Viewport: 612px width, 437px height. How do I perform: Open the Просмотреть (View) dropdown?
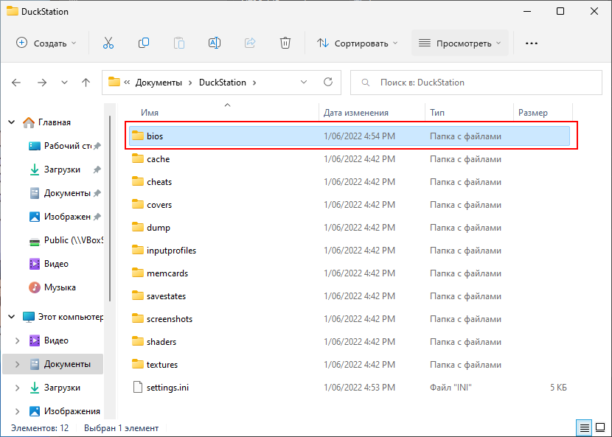(x=460, y=43)
